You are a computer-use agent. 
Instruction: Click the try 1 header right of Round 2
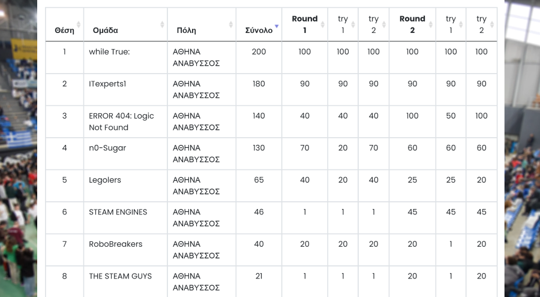point(451,25)
